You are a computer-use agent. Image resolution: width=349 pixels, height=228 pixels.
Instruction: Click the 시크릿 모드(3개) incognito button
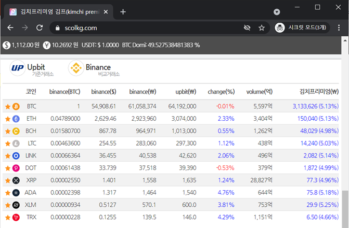click(302, 28)
